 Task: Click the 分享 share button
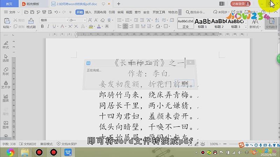(x=237, y=12)
